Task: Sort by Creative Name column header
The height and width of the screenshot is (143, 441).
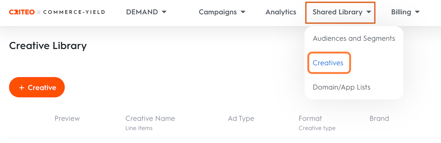Action: click(x=150, y=119)
